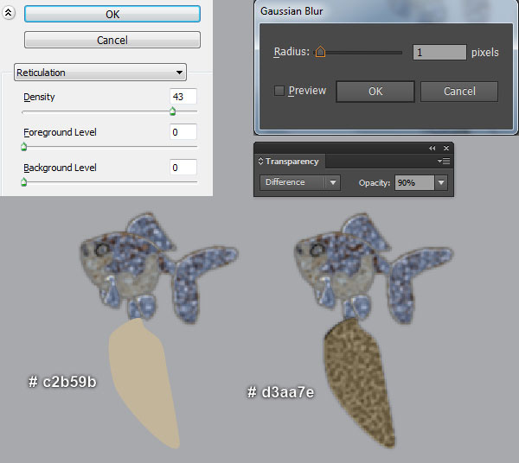Open the Difference blending mode dropdown

[x=300, y=182]
